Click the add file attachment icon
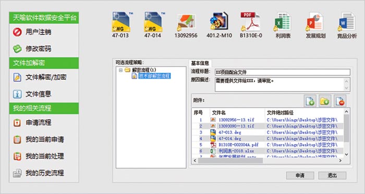This screenshot has width=365, height=194. pos(310,101)
